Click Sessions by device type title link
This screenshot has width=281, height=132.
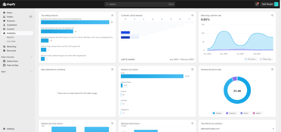(211, 69)
